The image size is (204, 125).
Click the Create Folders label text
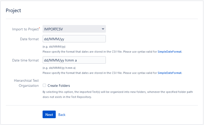tap(59, 86)
